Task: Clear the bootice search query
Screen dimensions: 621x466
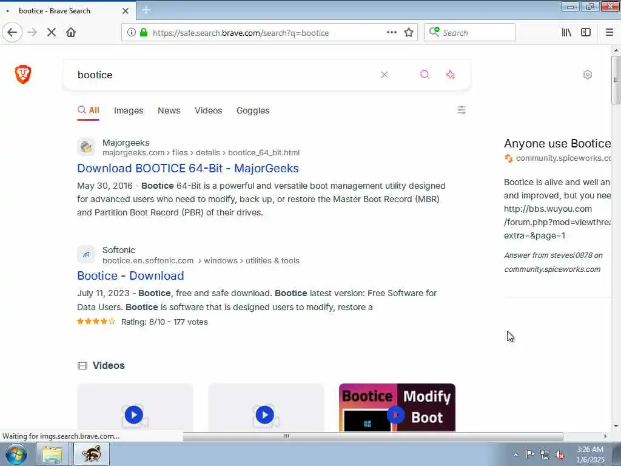Action: coord(384,75)
